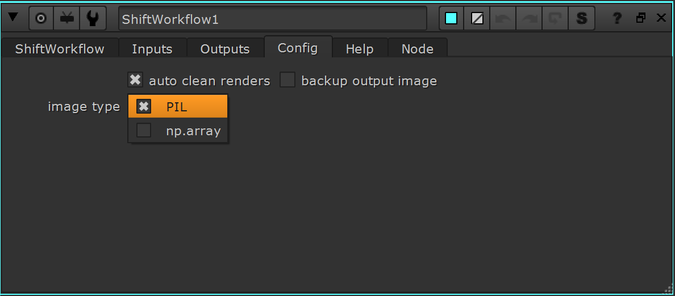
Task: Enable backup output image checkbox
Action: (x=287, y=80)
